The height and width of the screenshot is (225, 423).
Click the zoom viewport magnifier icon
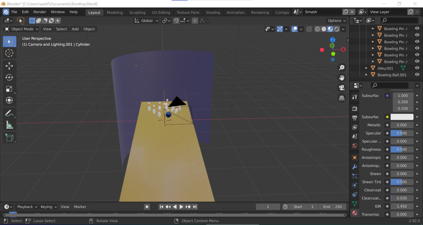click(342, 68)
